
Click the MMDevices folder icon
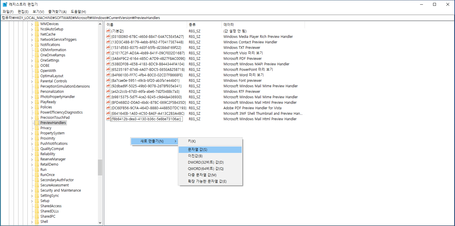(37, 24)
